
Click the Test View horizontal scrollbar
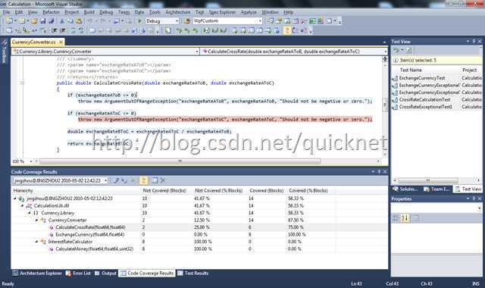428,180
